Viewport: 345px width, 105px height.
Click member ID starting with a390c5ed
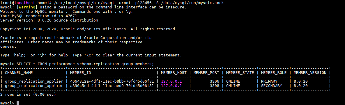pos(112,86)
